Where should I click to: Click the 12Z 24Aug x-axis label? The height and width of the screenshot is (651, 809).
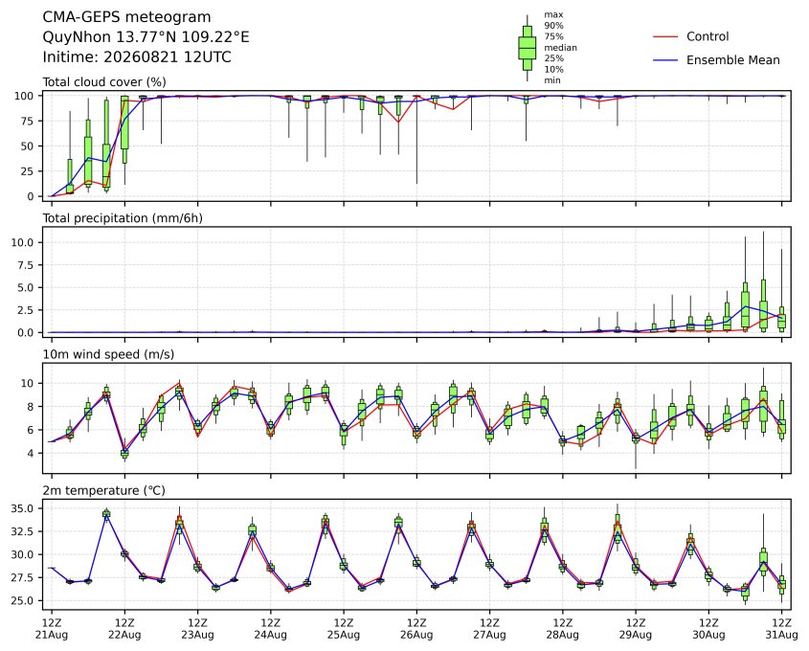point(270,629)
